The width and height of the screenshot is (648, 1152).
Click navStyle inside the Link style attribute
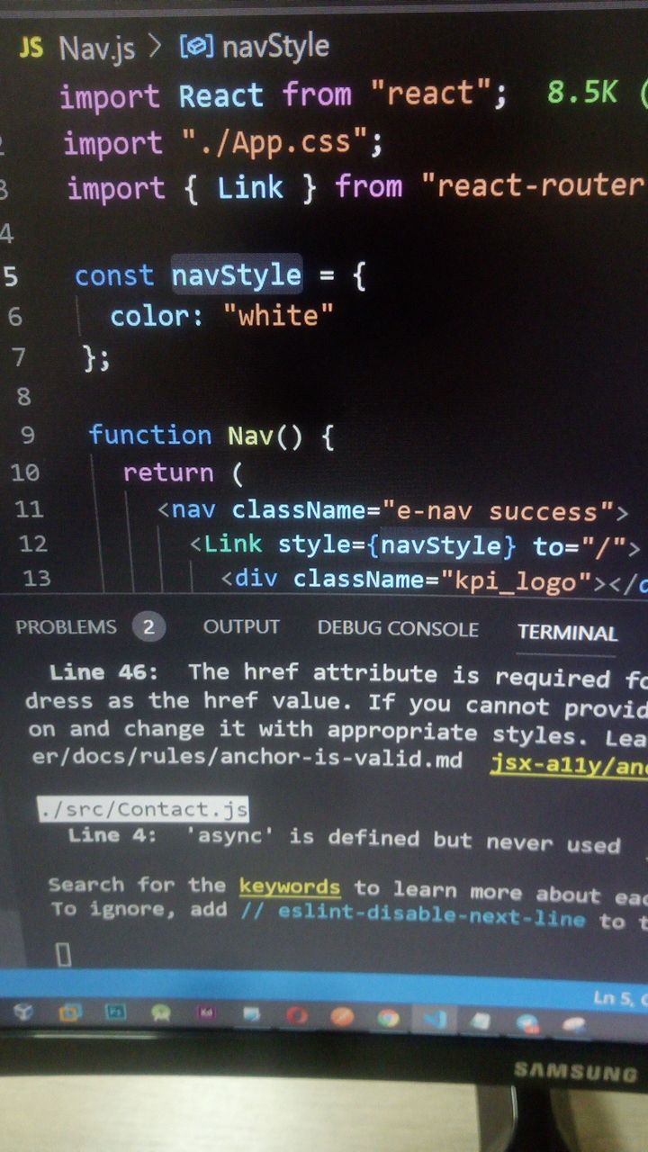(441, 545)
